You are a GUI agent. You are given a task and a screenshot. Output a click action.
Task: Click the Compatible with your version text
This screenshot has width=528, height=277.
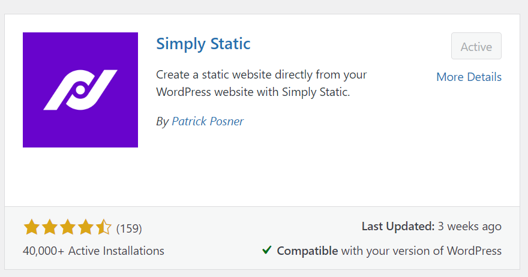(389, 251)
